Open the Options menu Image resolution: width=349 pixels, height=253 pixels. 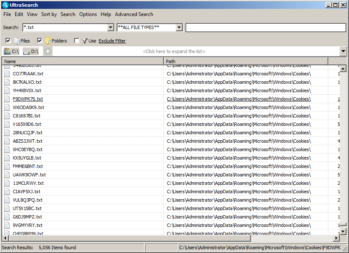point(88,14)
